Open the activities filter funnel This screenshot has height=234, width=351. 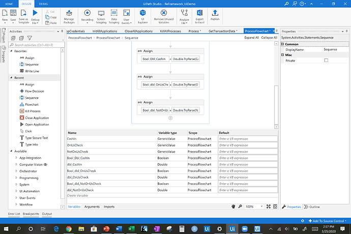click(30, 38)
